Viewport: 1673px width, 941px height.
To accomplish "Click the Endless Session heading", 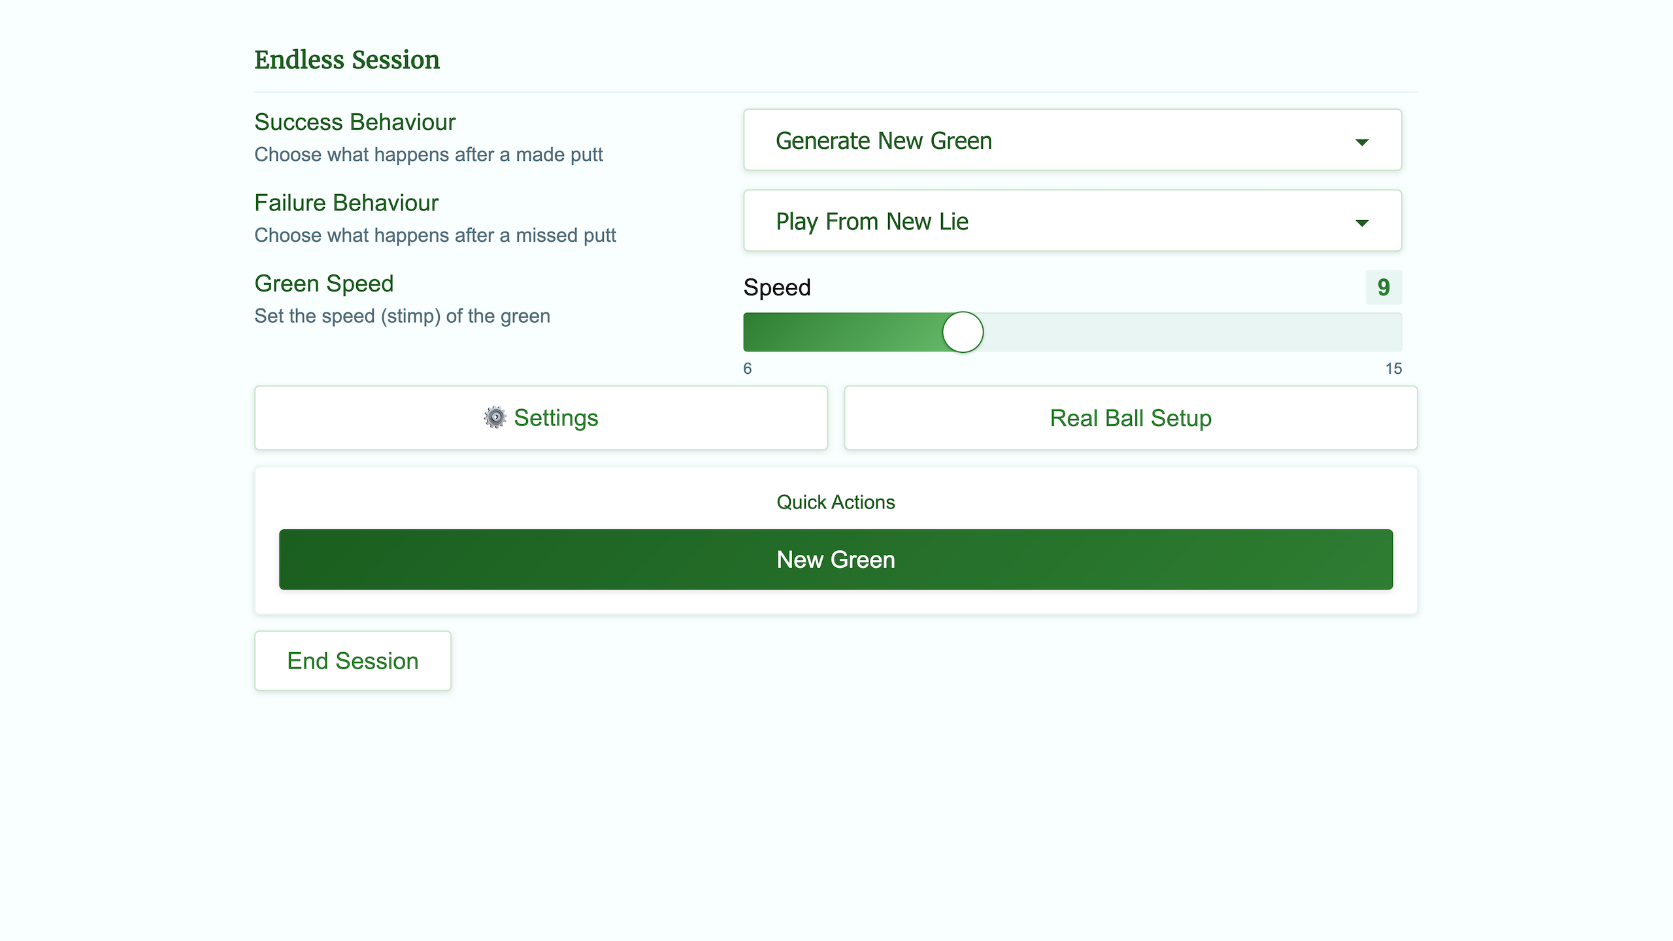I will tap(347, 60).
